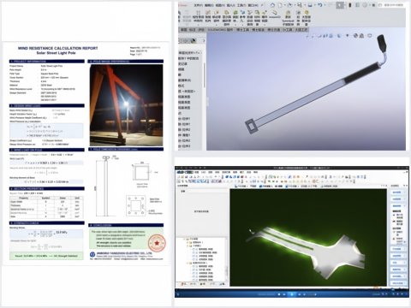This screenshot has width=411, height=308.
Task: Open the 工具(T) menu in SolidWorks
Action: [x=241, y=5]
